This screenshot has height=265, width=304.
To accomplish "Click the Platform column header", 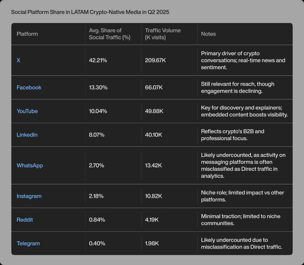I will (x=27, y=34).
